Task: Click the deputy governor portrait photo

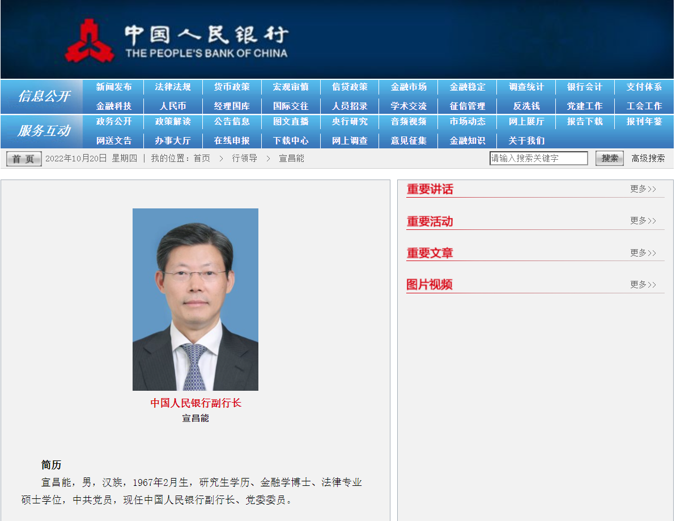Action: [195, 300]
